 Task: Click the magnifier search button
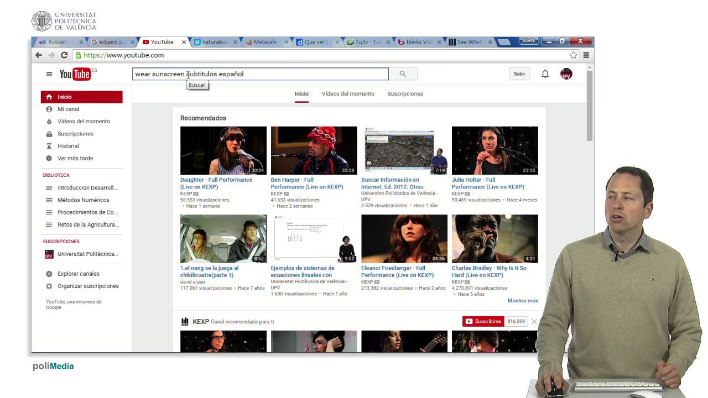click(403, 74)
